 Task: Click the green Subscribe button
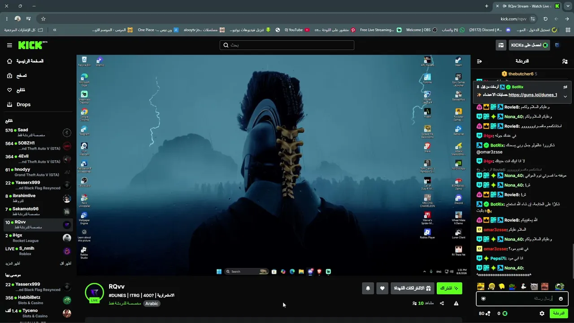pyautogui.click(x=449, y=288)
